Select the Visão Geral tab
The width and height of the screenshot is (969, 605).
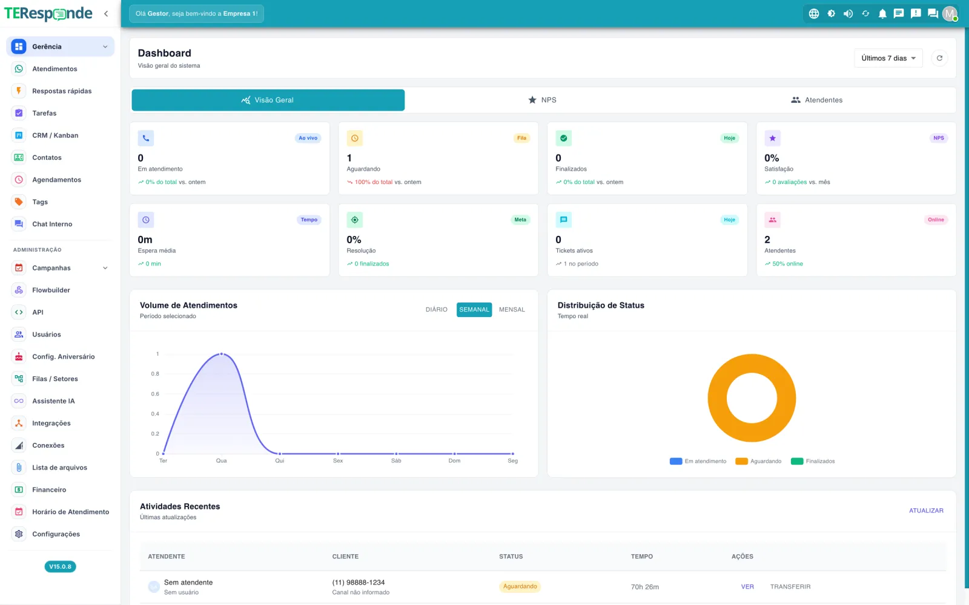(268, 100)
